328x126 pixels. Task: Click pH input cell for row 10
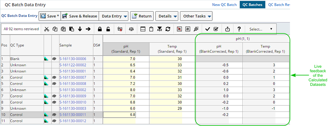120,115
